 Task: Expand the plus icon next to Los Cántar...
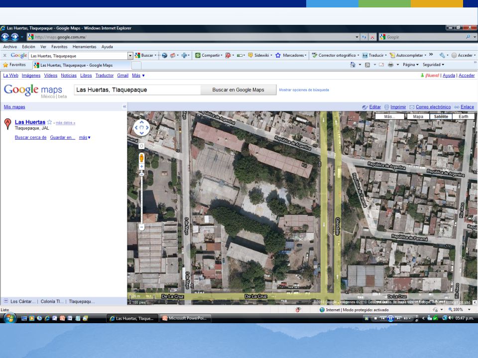(6, 301)
